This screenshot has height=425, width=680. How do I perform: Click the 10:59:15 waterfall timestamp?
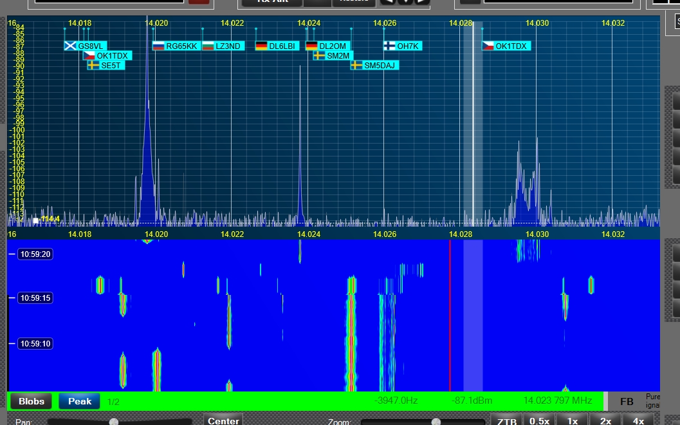pyautogui.click(x=35, y=298)
